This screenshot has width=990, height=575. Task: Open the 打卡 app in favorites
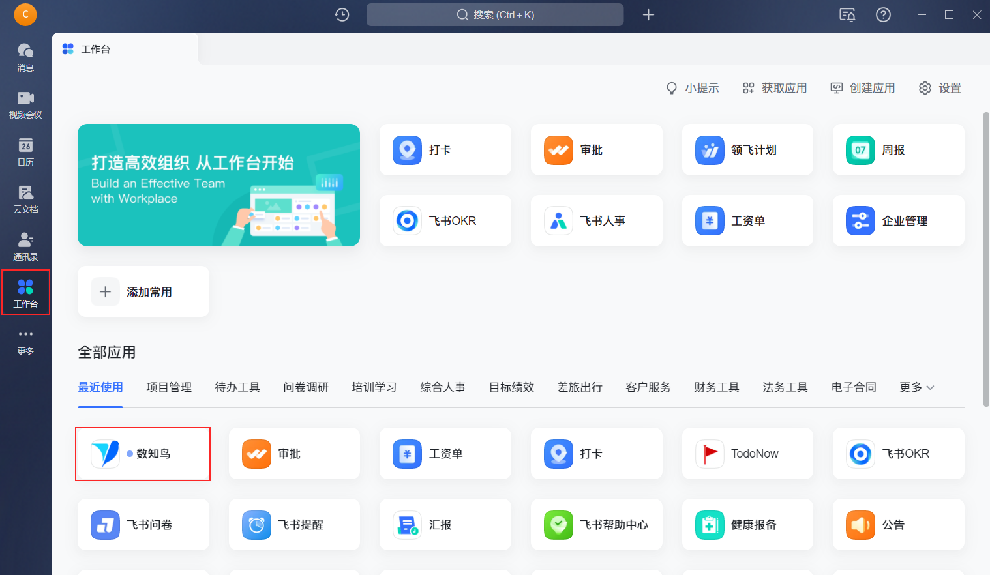pyautogui.click(x=445, y=150)
